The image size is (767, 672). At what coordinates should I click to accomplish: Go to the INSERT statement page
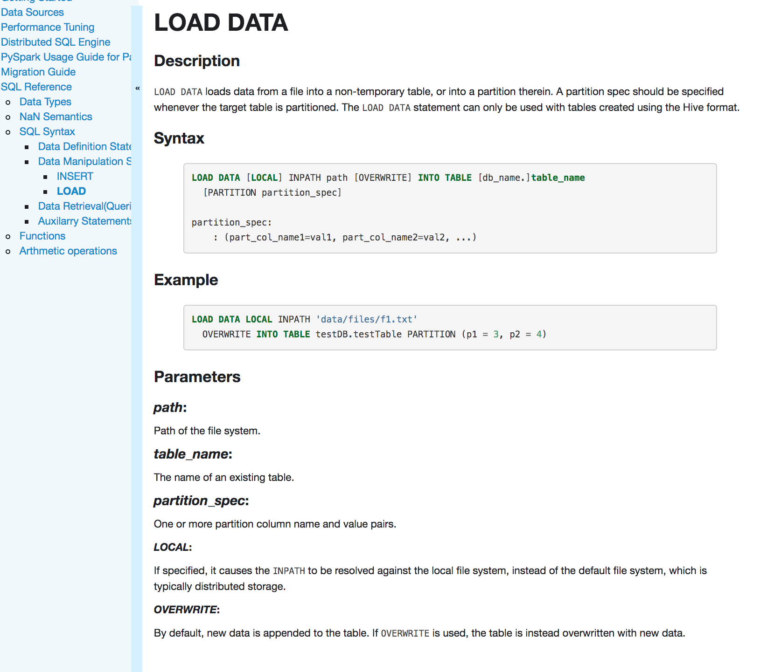pos(75,176)
